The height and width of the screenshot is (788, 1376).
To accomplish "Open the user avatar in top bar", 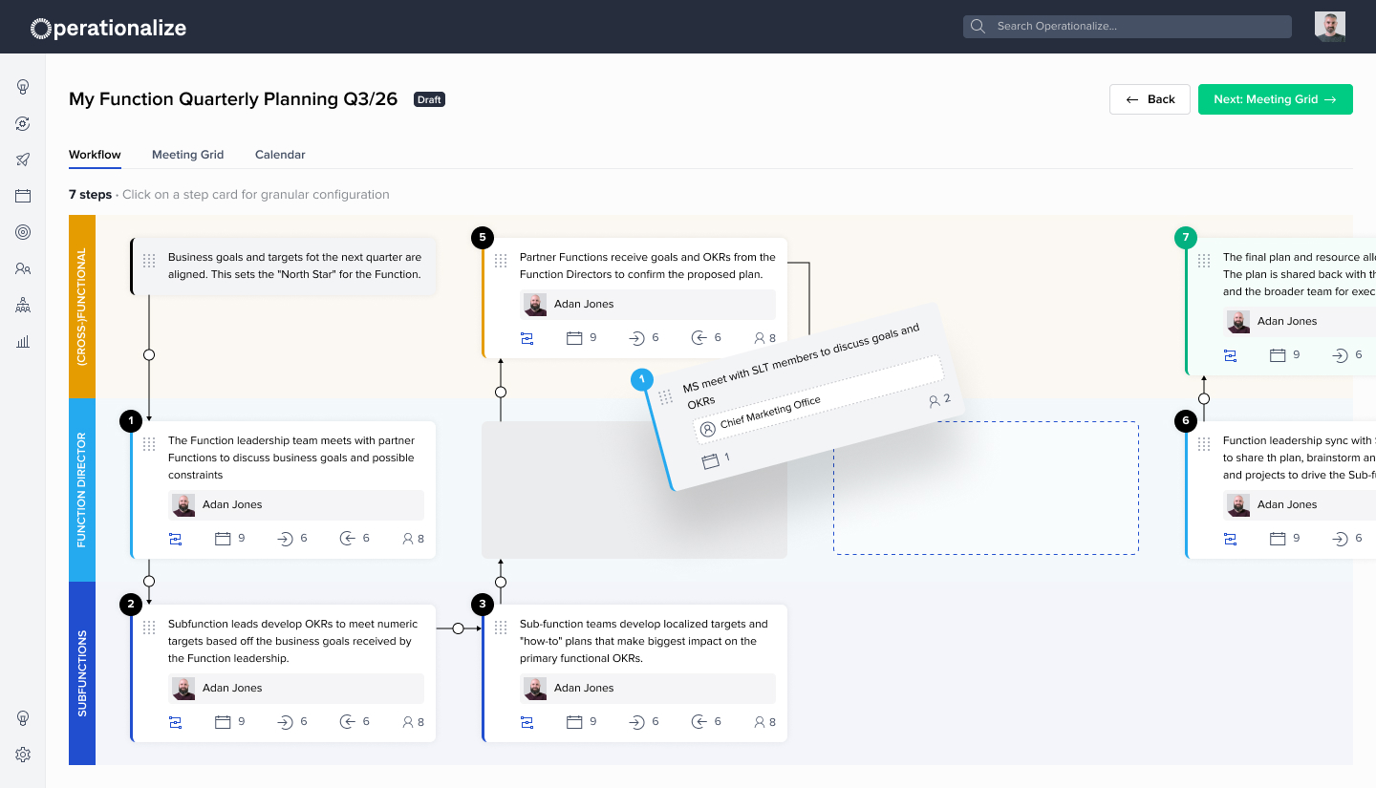I will (1330, 27).
